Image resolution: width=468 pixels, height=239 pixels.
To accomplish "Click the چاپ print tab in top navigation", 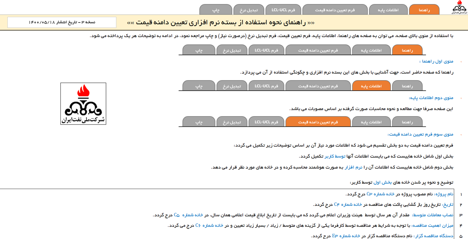I will point(216,10).
